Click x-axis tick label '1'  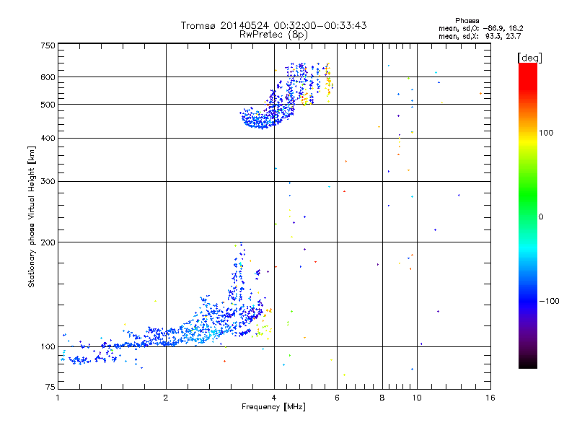58,398
